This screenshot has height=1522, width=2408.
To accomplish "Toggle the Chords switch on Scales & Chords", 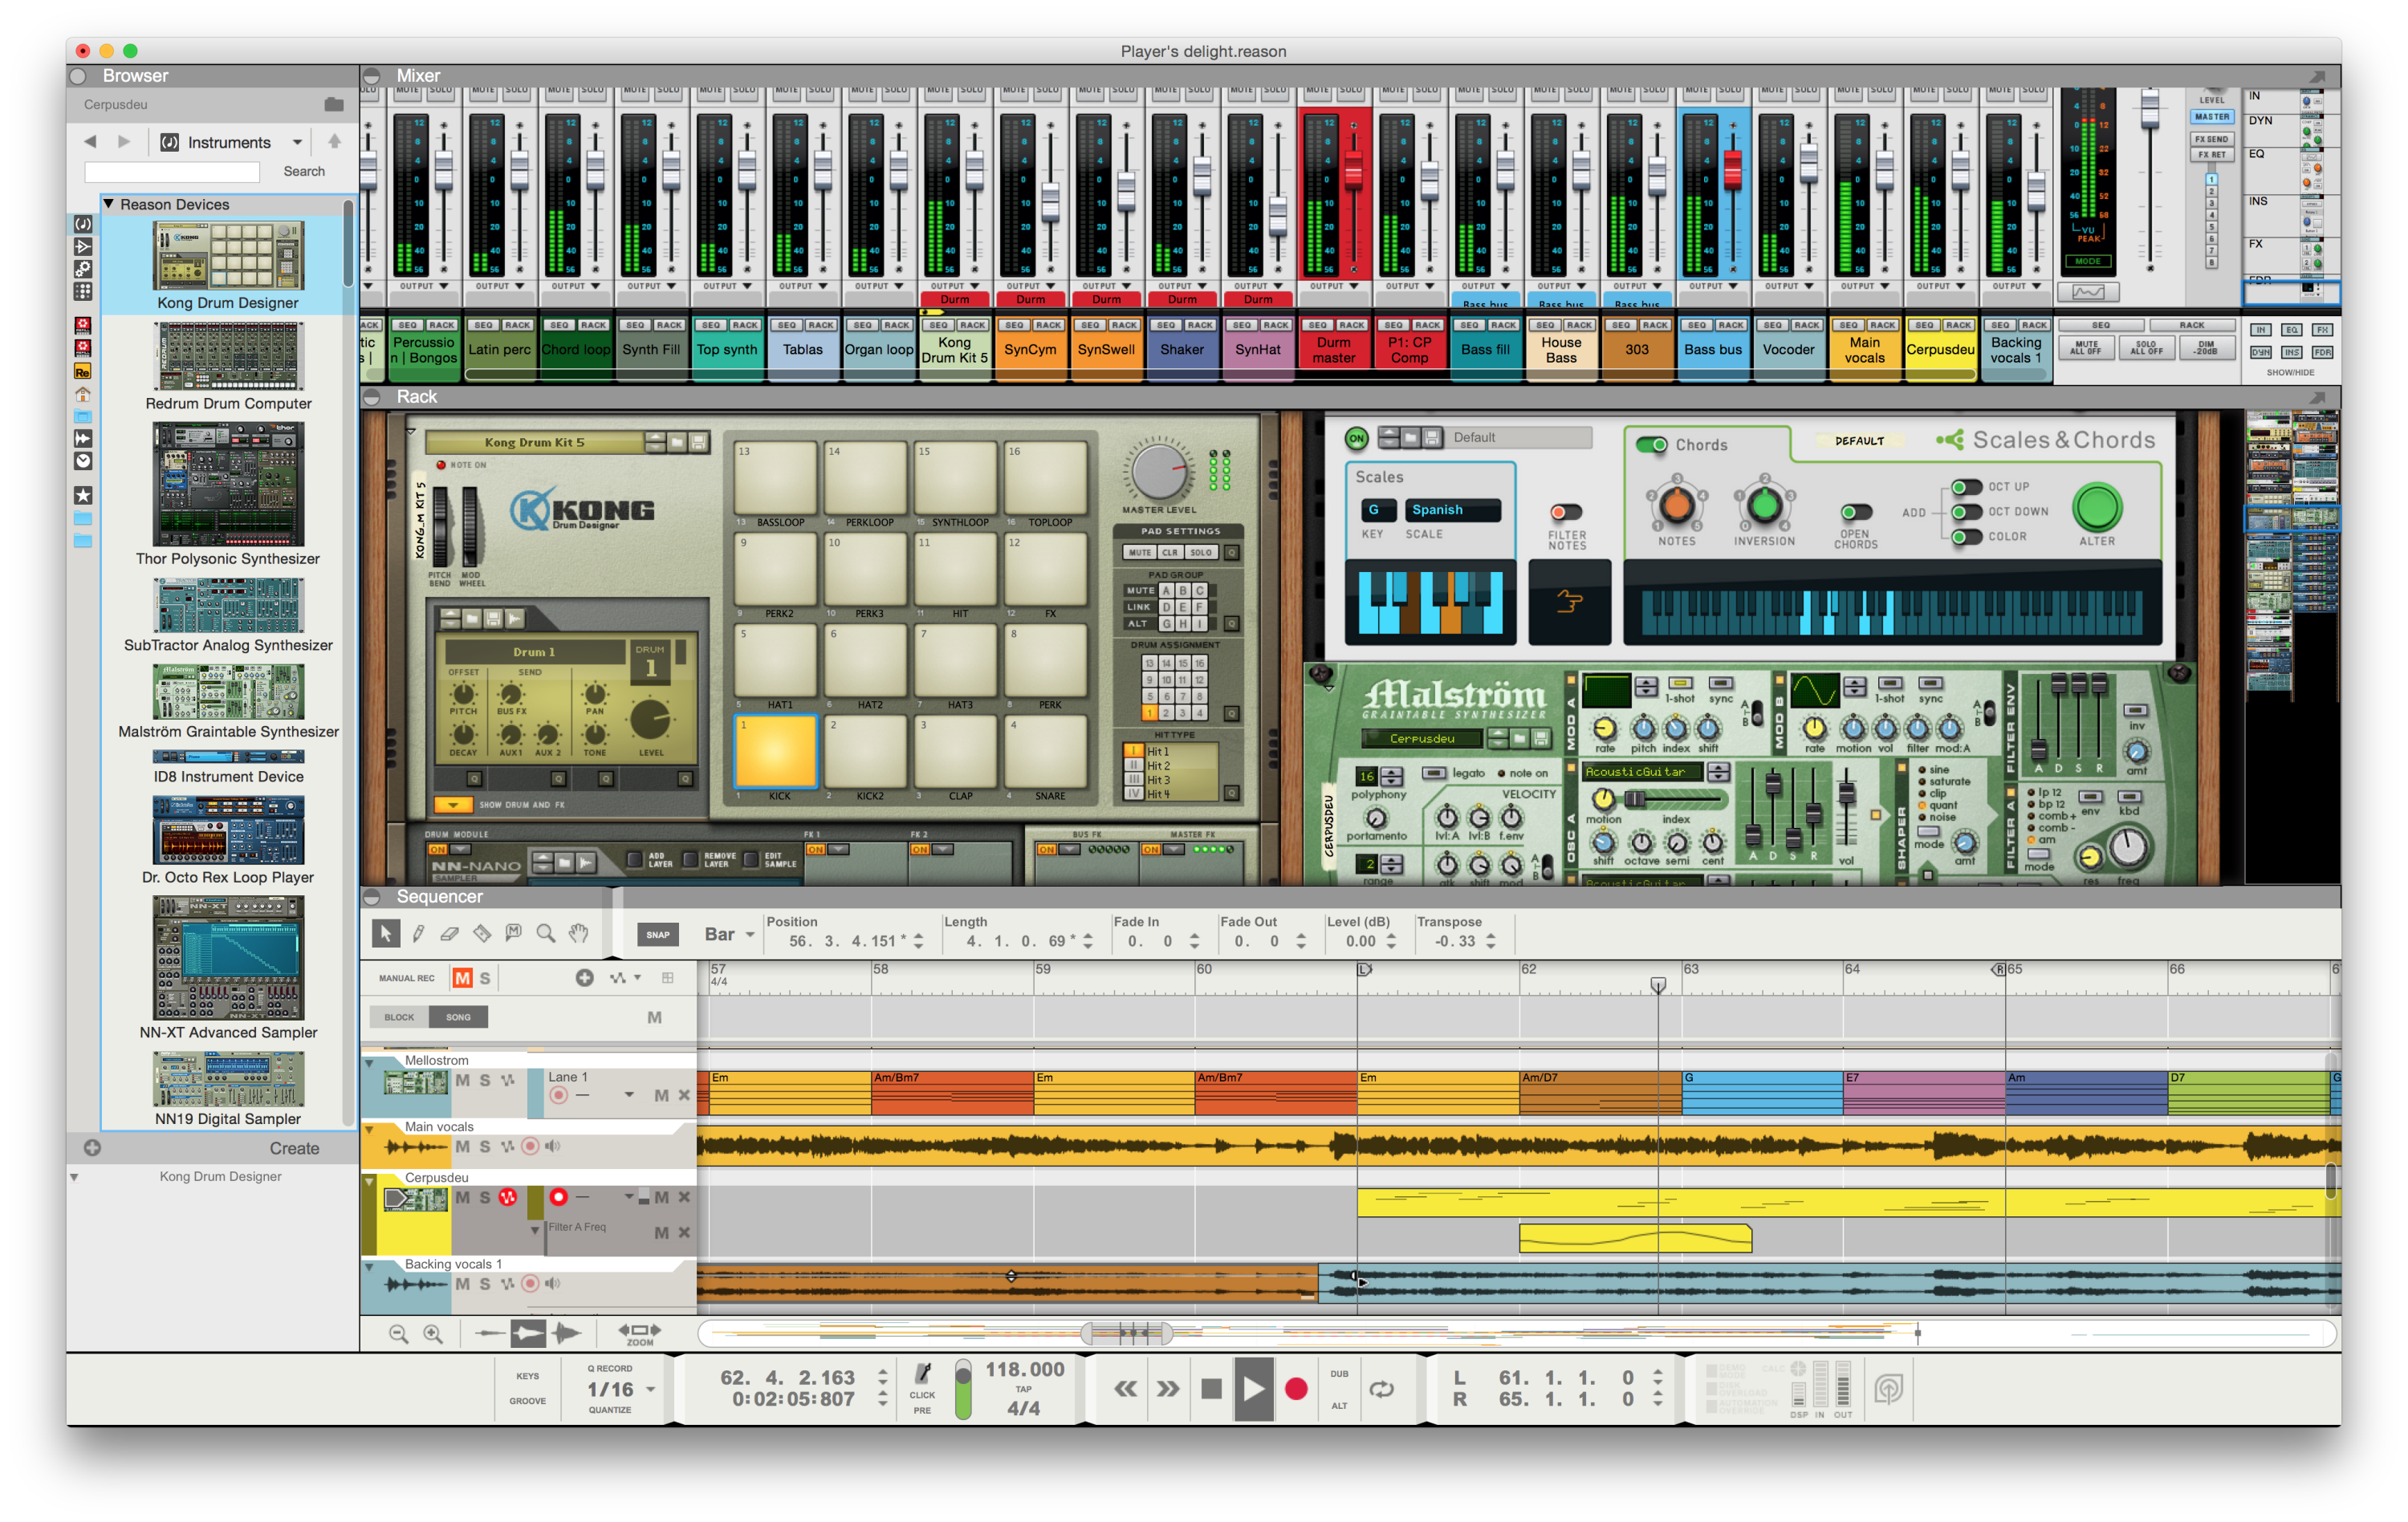I will pyautogui.click(x=1652, y=444).
